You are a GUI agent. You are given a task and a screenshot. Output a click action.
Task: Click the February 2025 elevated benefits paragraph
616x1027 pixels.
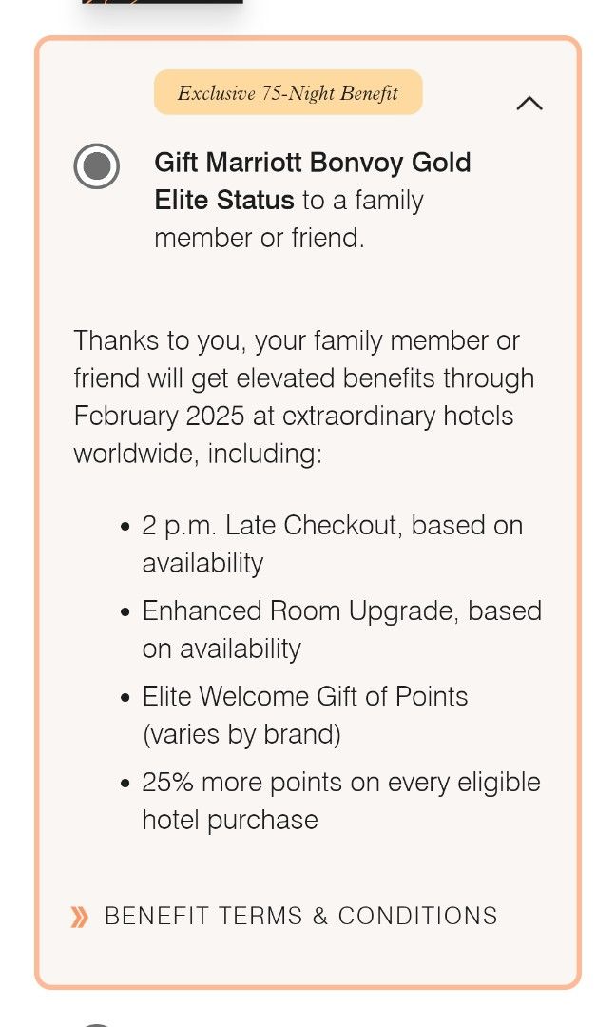coord(303,397)
